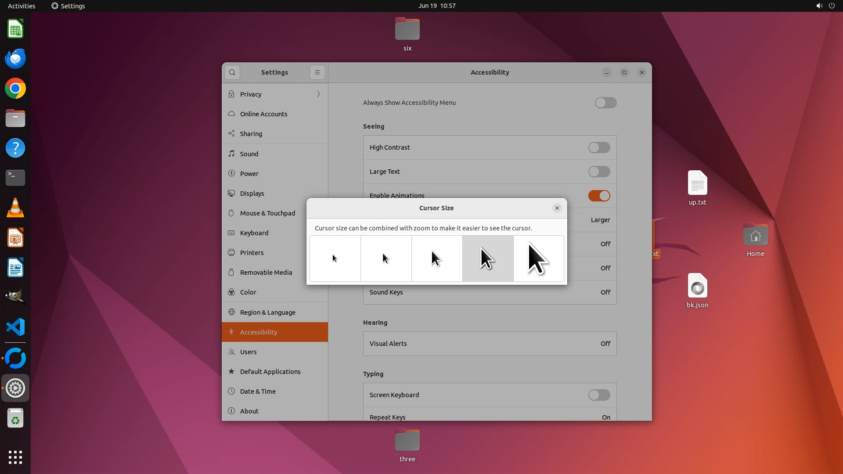Switch to Displays settings panel
Image resolution: width=843 pixels, height=474 pixels.
coord(252,194)
